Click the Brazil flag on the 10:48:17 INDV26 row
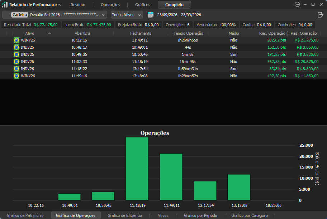The width and height of the screenshot is (327, 219). (x=16, y=47)
